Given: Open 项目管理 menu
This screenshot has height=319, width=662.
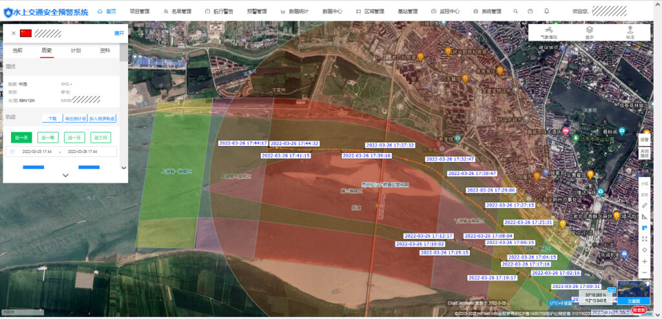Looking at the screenshot, I should click(x=140, y=12).
